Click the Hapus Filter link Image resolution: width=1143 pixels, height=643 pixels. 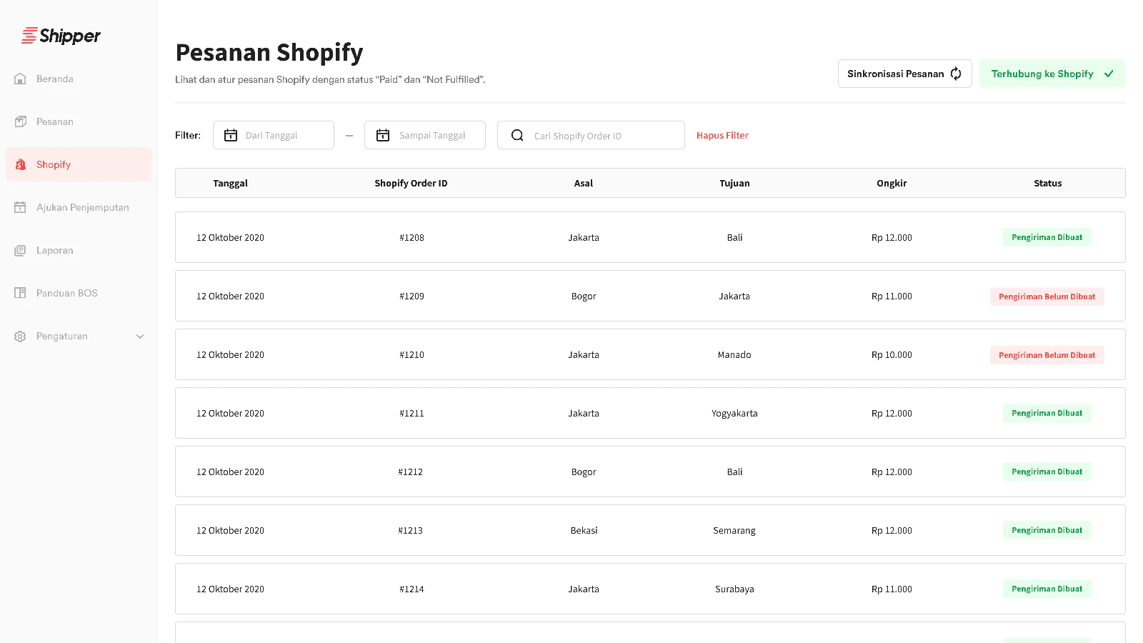click(x=722, y=135)
